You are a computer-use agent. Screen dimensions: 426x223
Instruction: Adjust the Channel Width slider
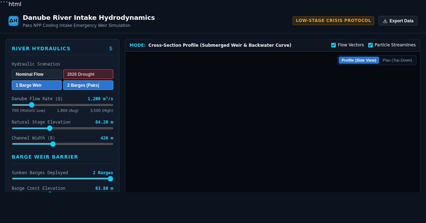62,144
